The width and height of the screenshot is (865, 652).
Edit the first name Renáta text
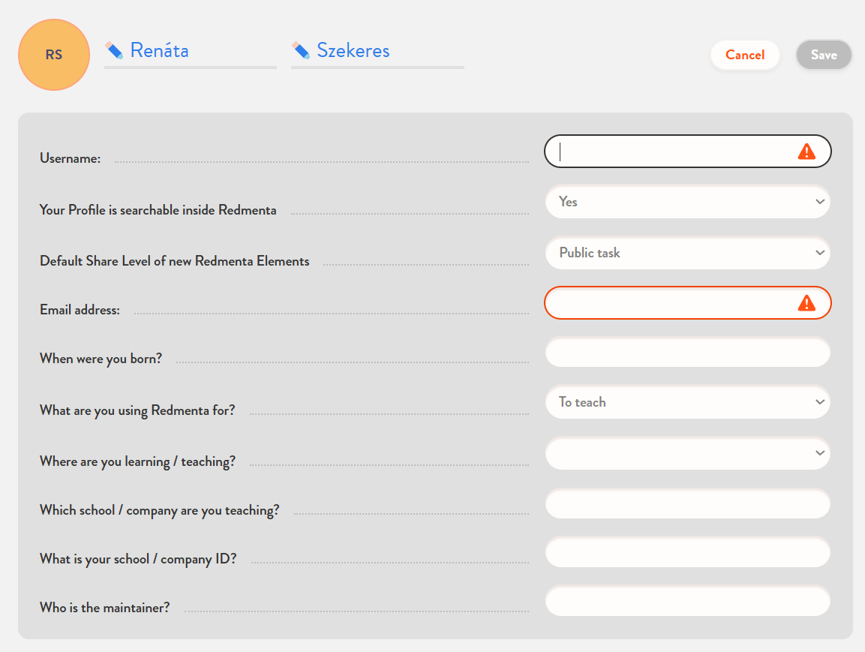point(160,50)
